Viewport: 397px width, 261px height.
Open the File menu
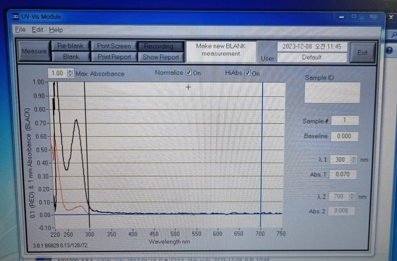20,30
